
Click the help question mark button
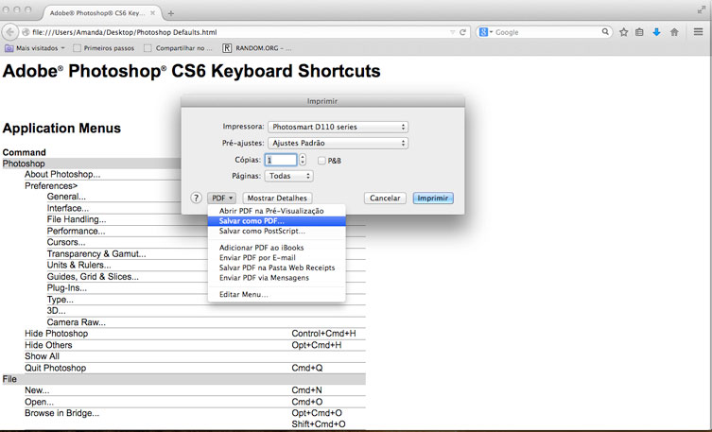tap(196, 199)
